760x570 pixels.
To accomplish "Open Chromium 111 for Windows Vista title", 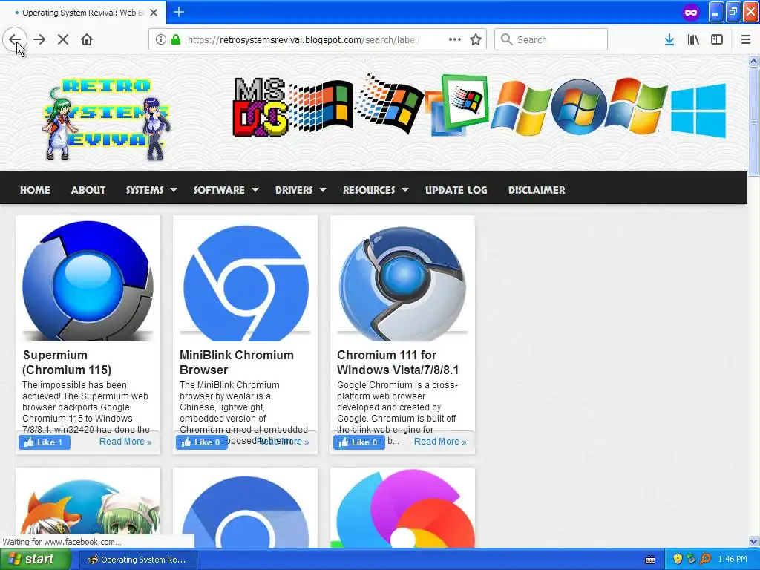I will point(398,362).
